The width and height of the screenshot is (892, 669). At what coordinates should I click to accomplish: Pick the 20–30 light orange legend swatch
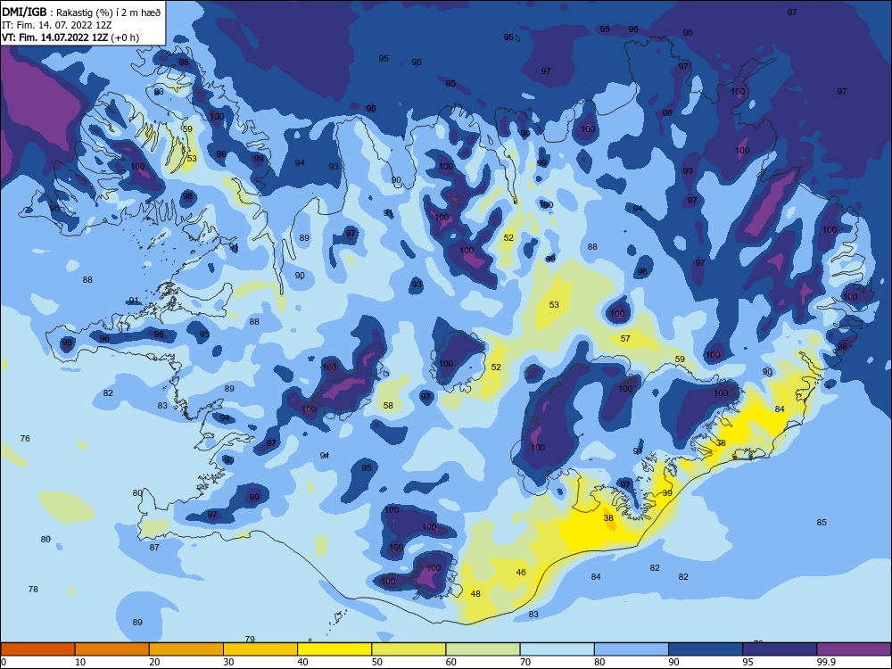(x=186, y=649)
